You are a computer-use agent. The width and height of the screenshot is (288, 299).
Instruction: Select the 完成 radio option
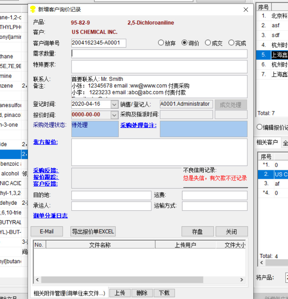pos(231,43)
